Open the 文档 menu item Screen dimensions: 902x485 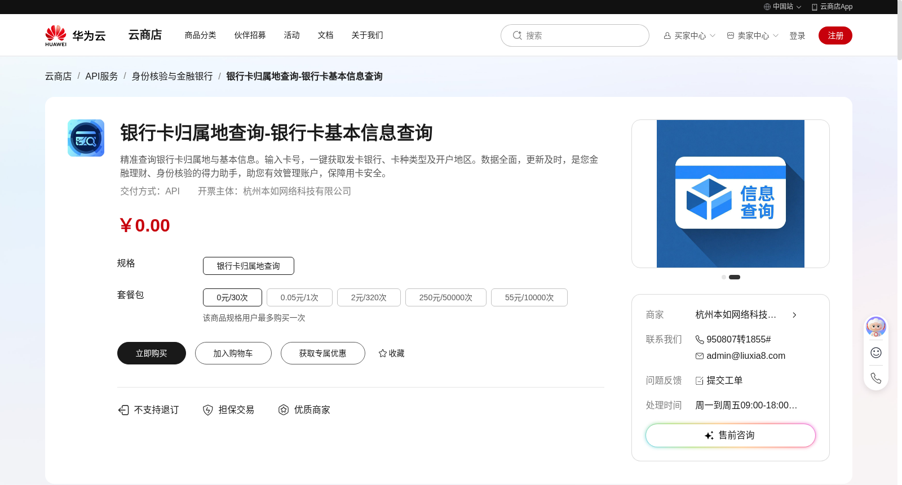326,35
